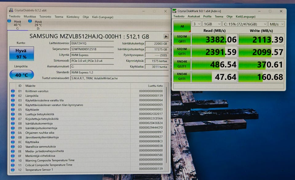Click status orb for attribute 05 Käyttöaste
Screen dimensions: 295x180
[13, 109]
